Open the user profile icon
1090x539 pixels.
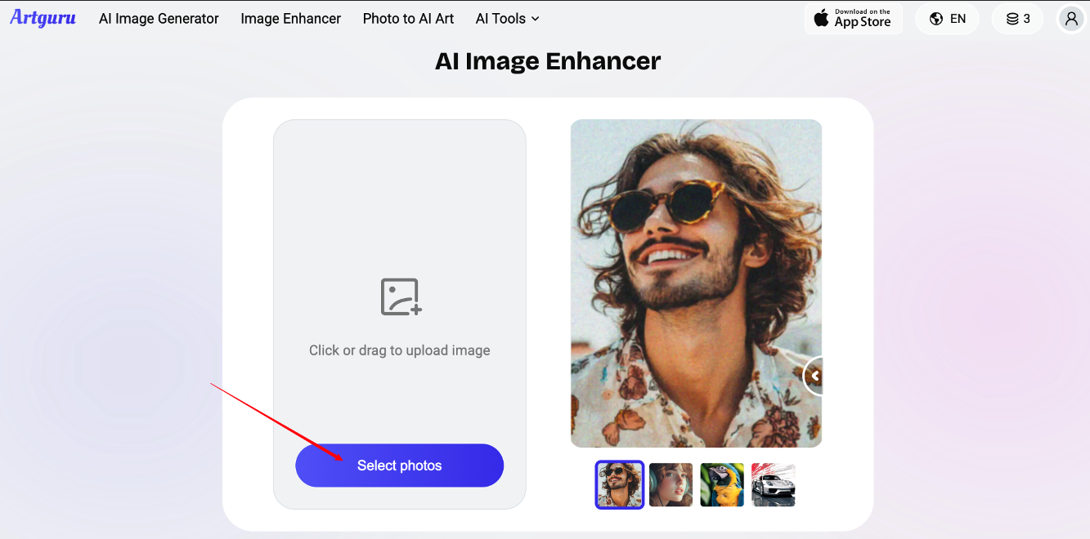click(x=1071, y=19)
